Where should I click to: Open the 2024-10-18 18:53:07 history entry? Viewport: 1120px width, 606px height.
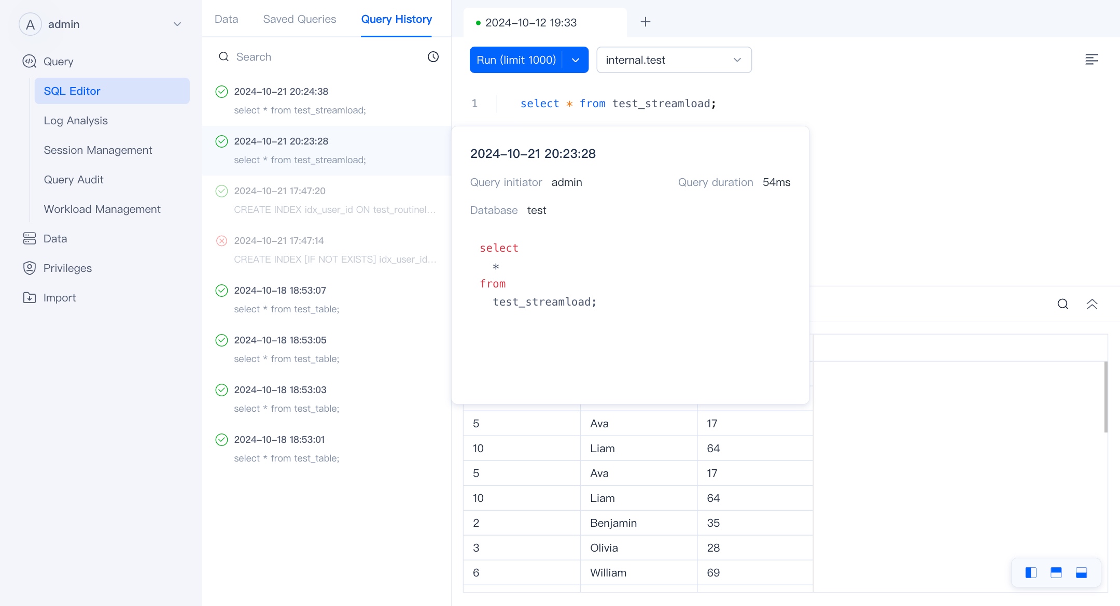[327, 299]
